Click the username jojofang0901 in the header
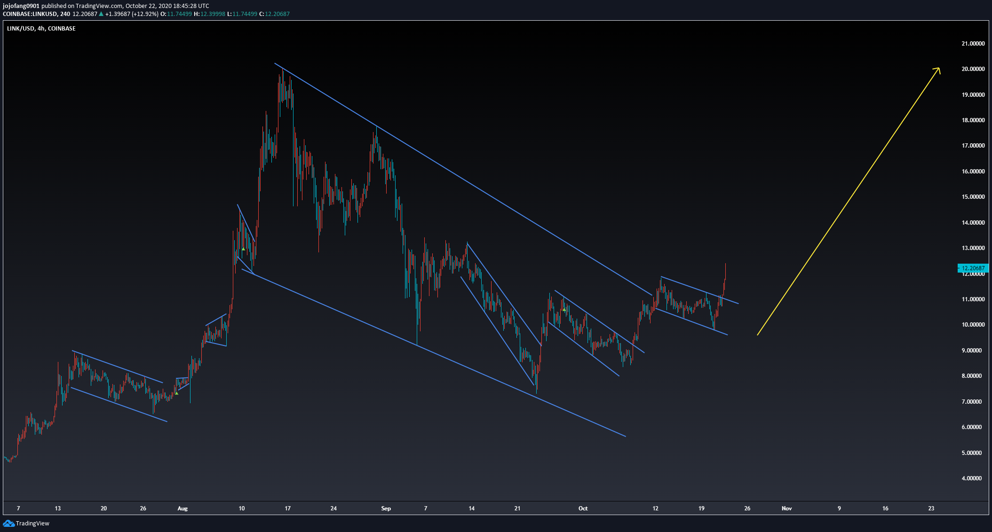Image resolution: width=992 pixels, height=532 pixels. point(21,6)
